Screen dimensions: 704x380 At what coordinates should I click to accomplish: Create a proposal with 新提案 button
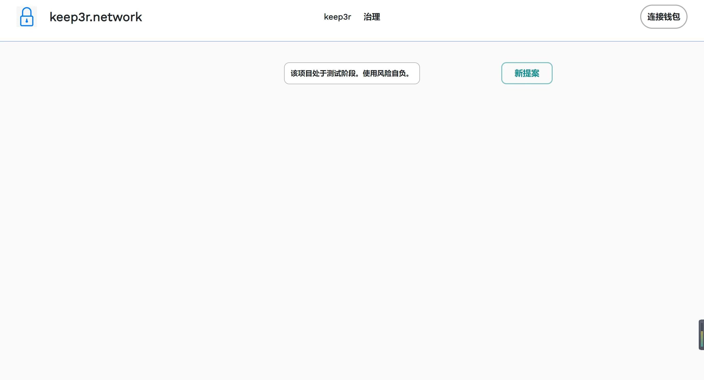click(526, 73)
